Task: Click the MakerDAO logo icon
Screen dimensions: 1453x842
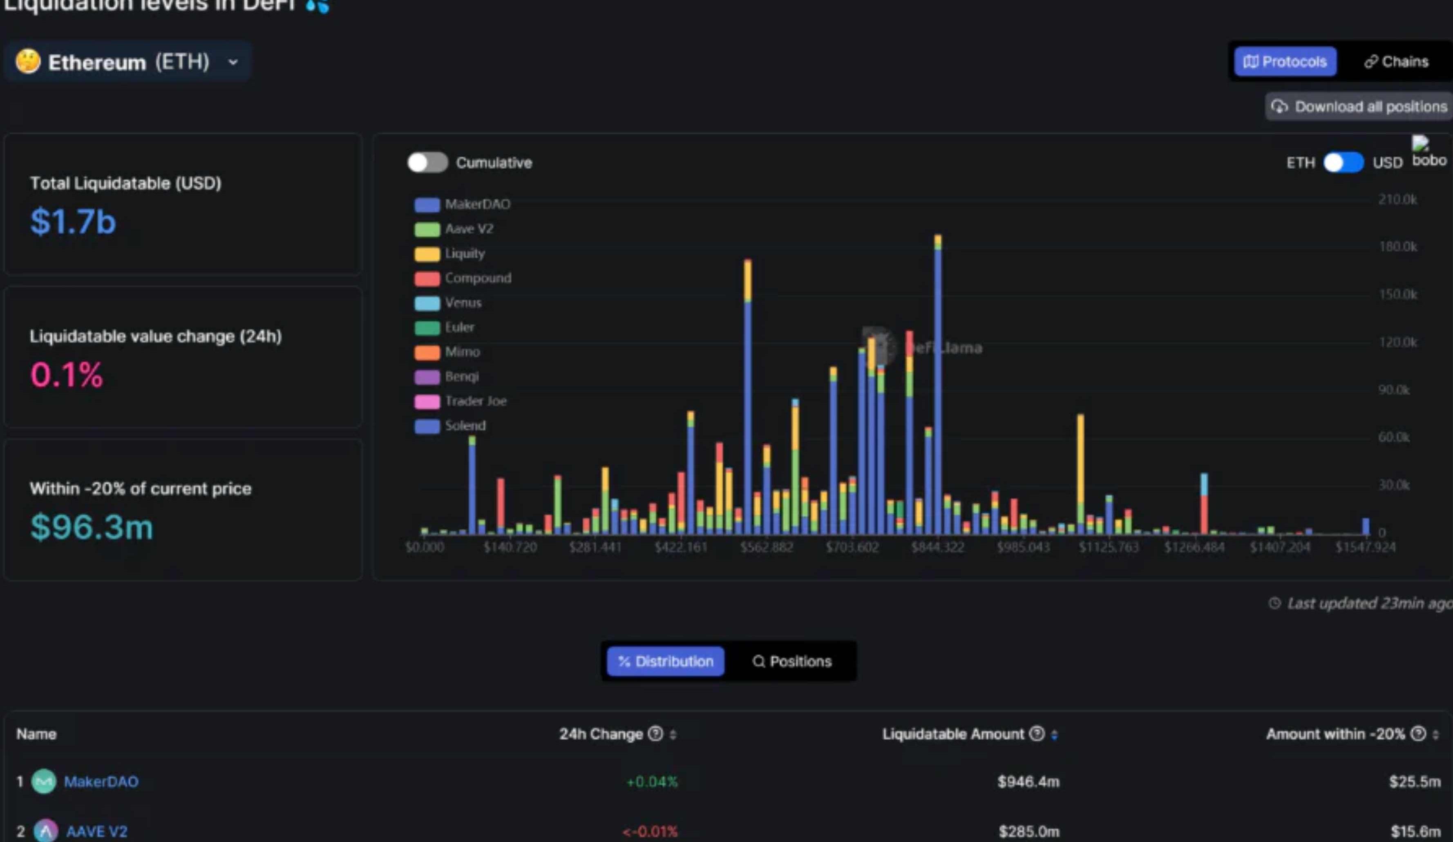Action: click(x=44, y=782)
